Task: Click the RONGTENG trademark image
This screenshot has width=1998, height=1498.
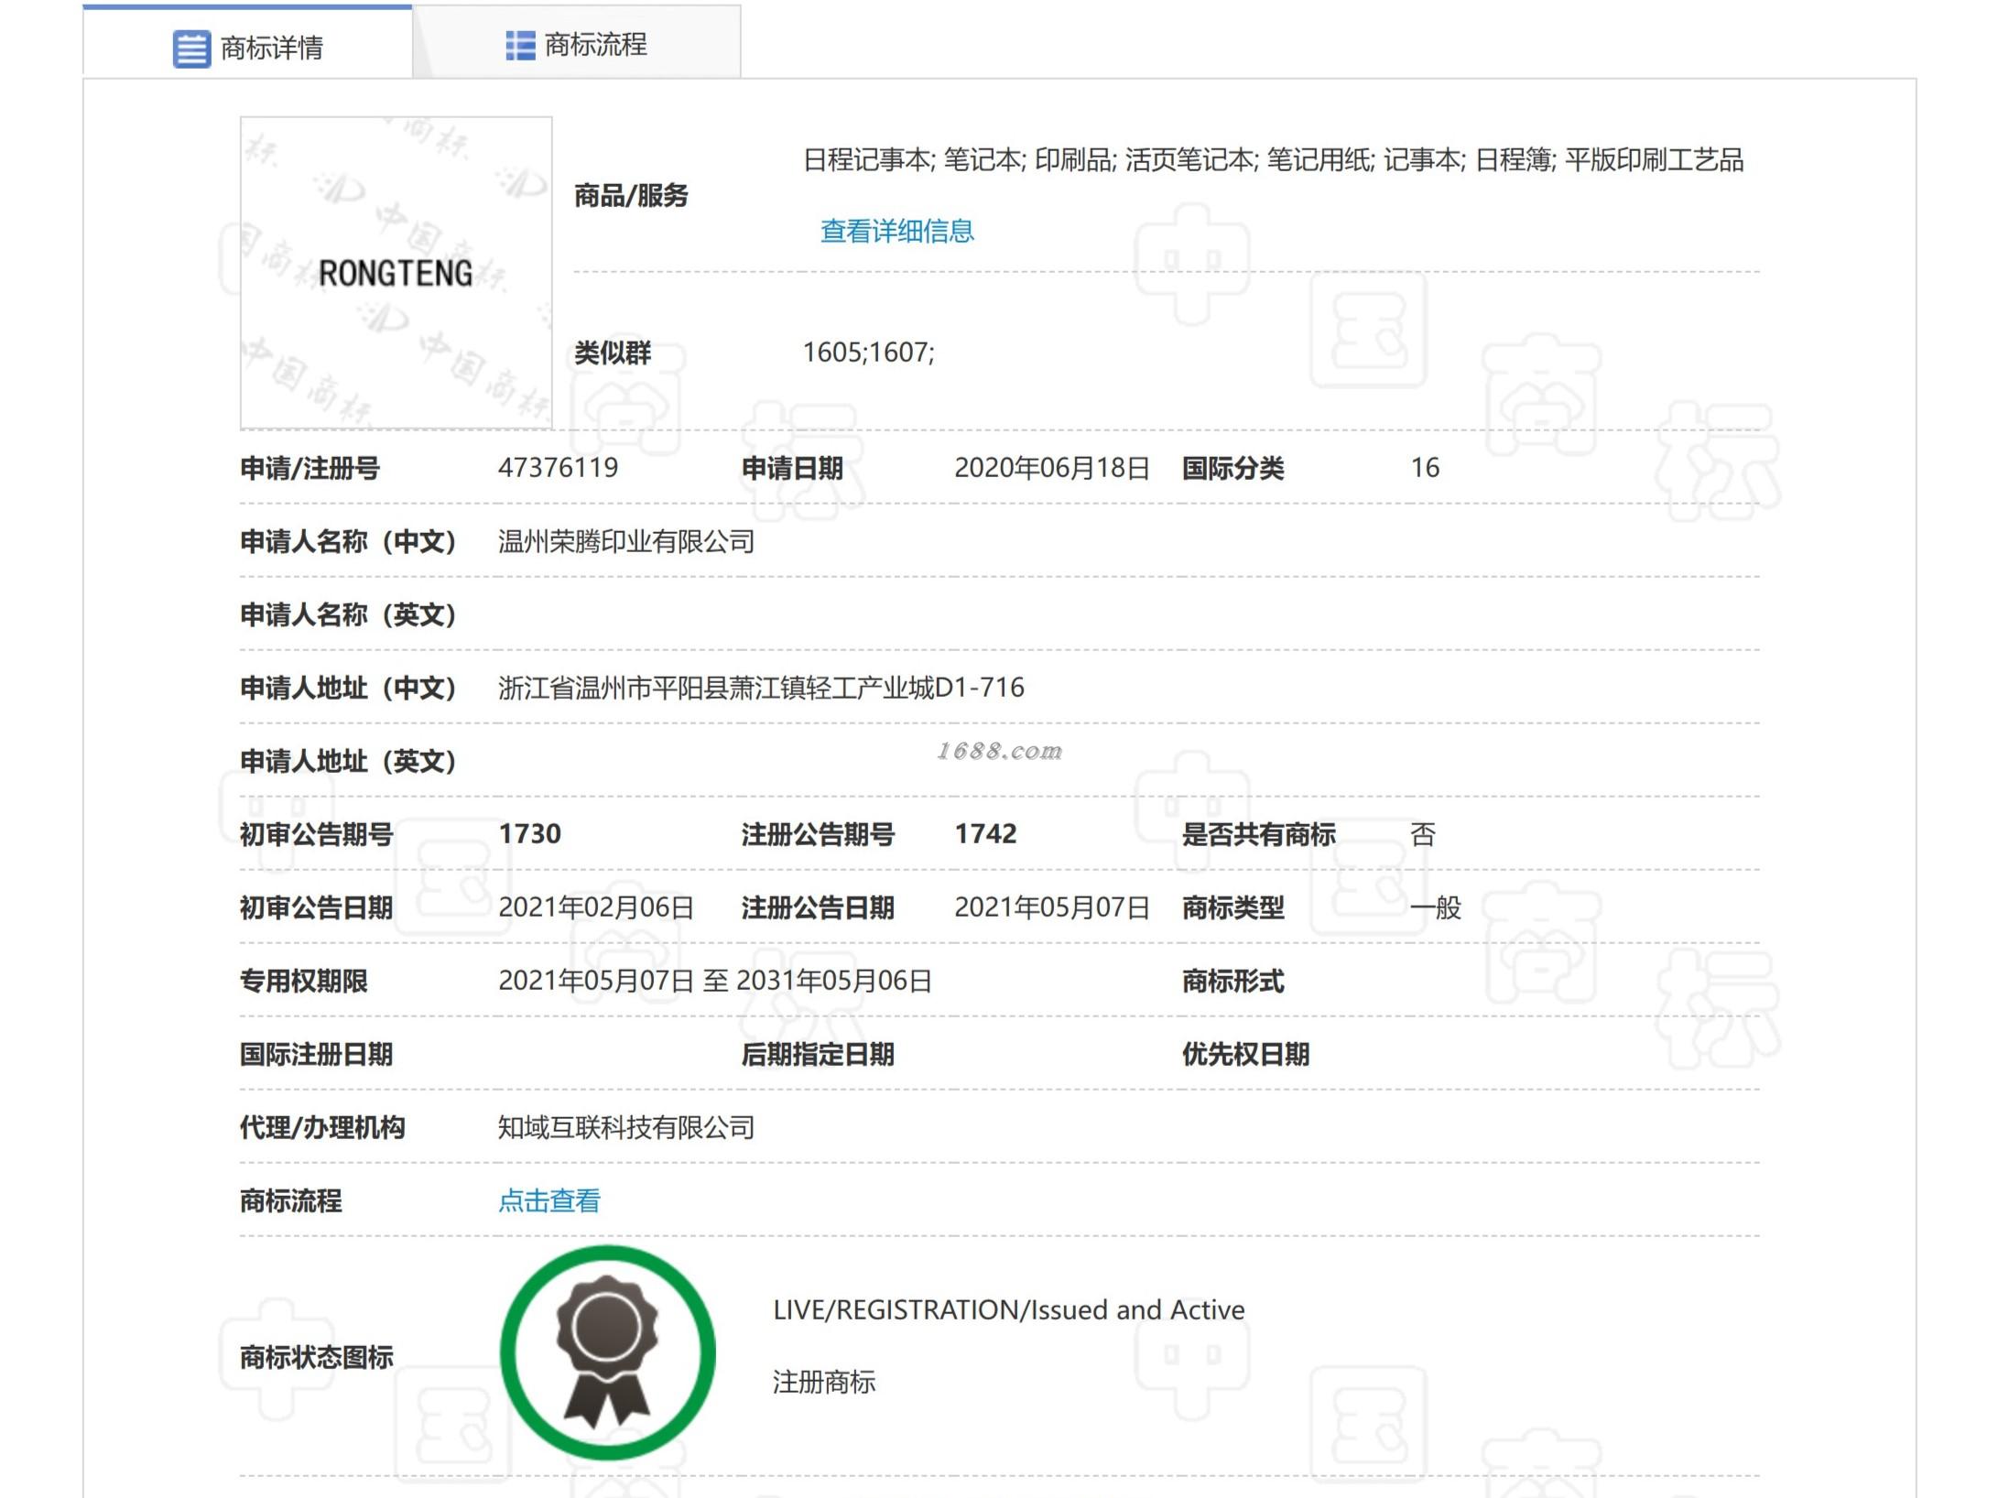Action: tap(396, 273)
